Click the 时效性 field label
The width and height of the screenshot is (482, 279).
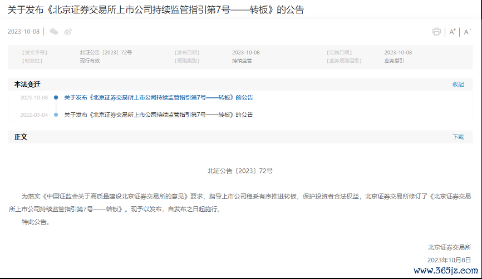pos(32,61)
